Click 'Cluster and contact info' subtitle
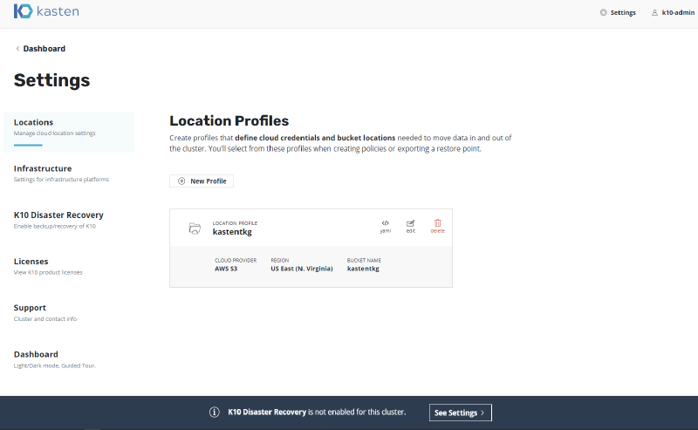Screen dimensions: 698x430 pyautogui.click(x=45, y=318)
